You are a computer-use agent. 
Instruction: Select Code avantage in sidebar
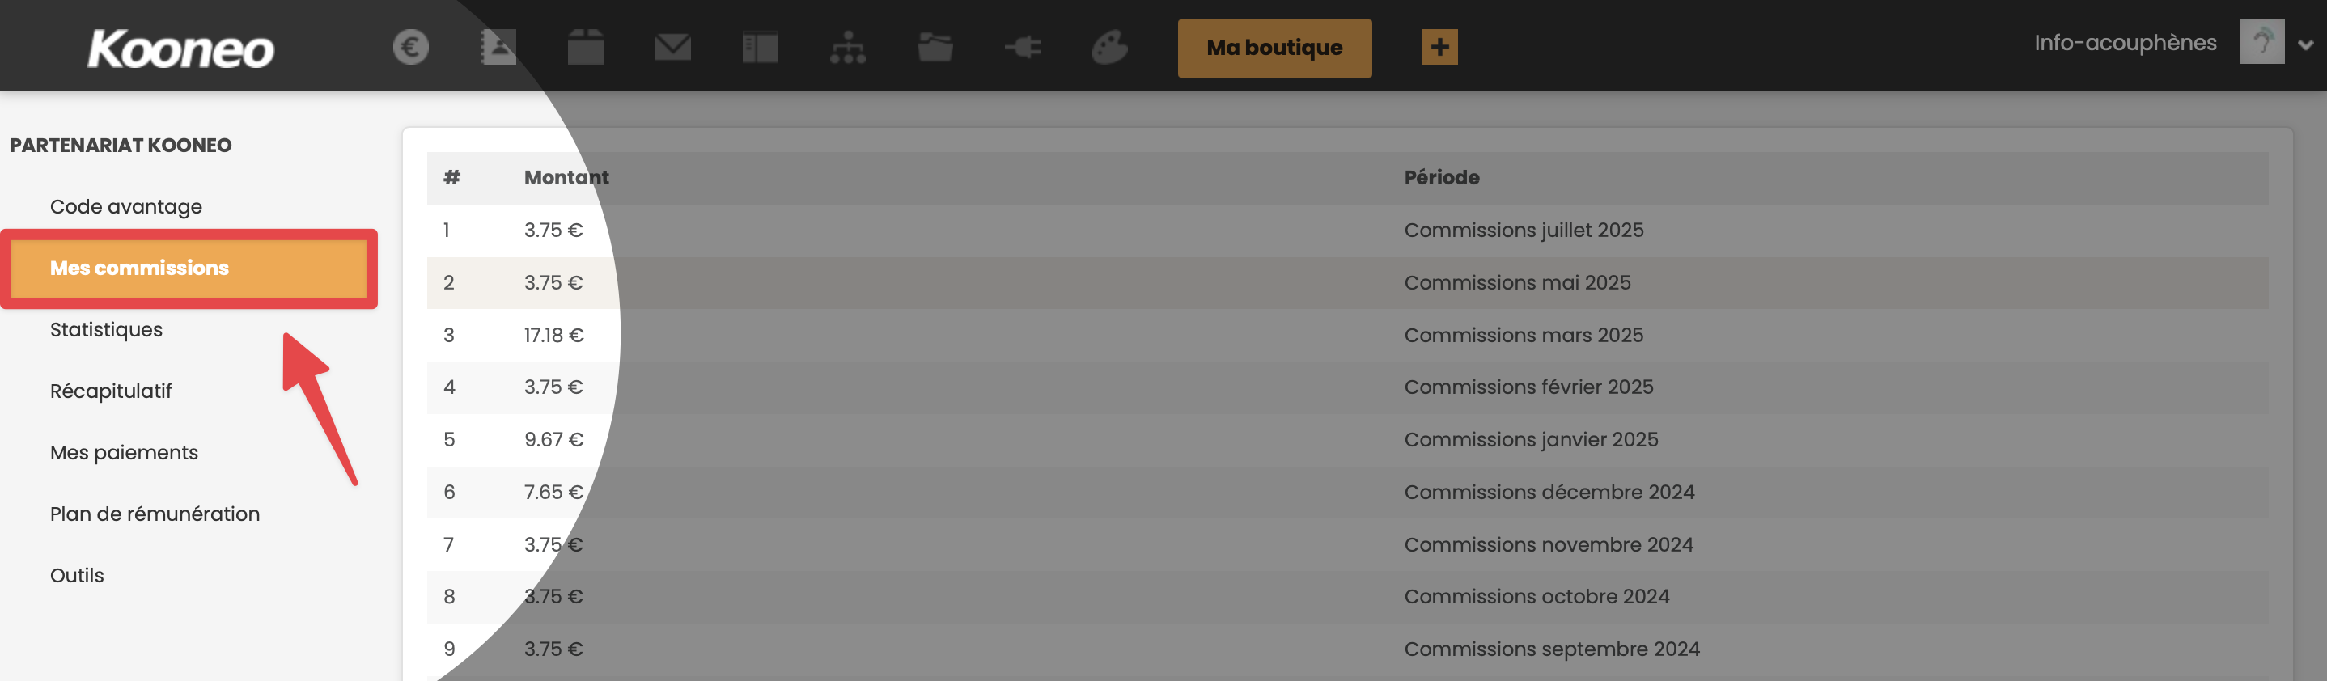click(125, 207)
